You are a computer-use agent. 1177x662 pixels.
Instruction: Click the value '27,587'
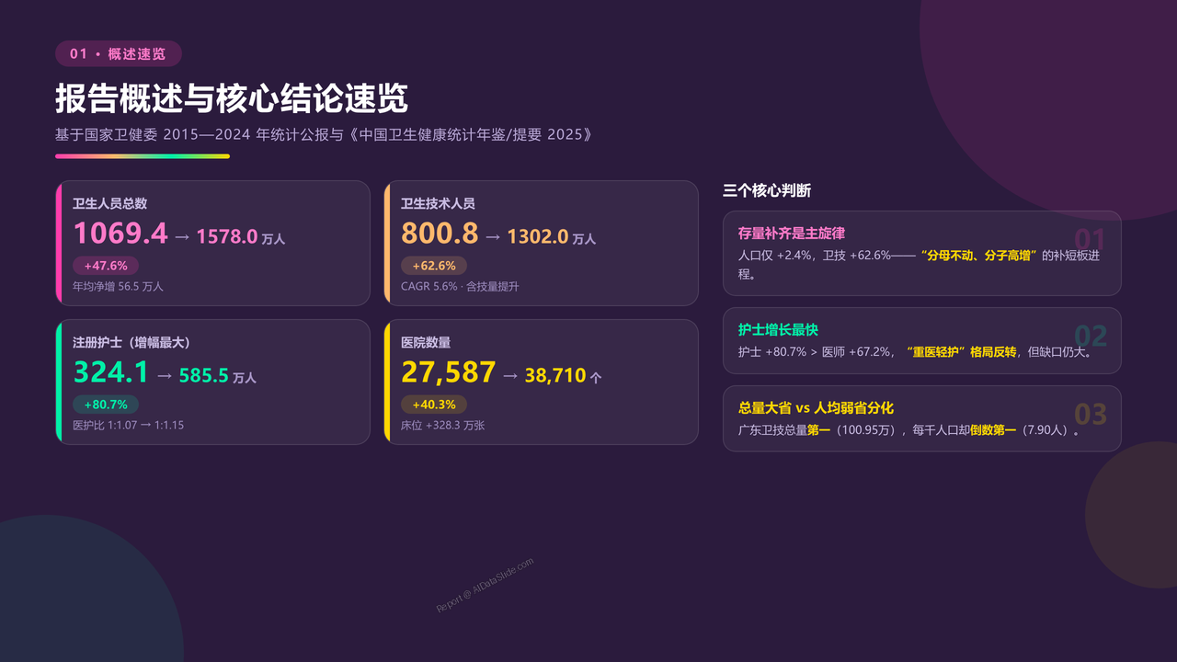coord(449,372)
